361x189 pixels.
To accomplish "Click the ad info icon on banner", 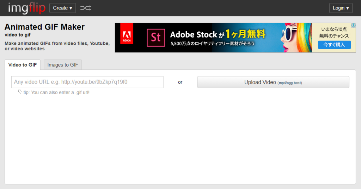I will [353, 25].
